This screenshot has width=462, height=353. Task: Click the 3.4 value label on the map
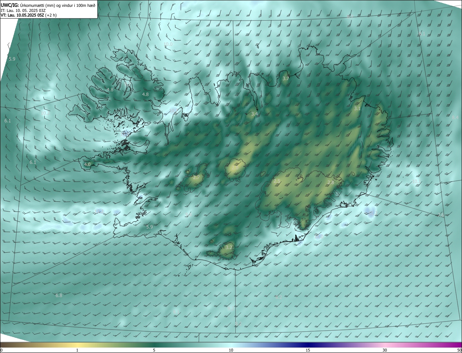pos(254,114)
